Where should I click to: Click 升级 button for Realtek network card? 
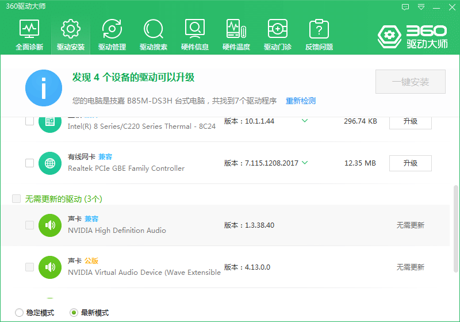tap(410, 163)
